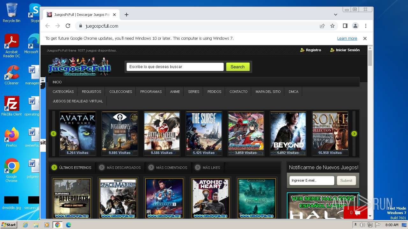This screenshot has width=408, height=229.
Task: Open a new tab with the plus button
Action: click(127, 15)
